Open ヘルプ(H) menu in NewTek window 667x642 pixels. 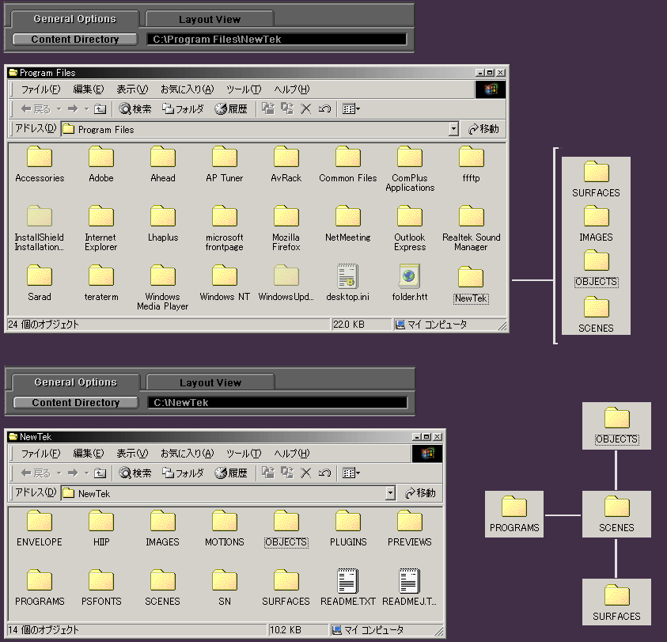[291, 454]
